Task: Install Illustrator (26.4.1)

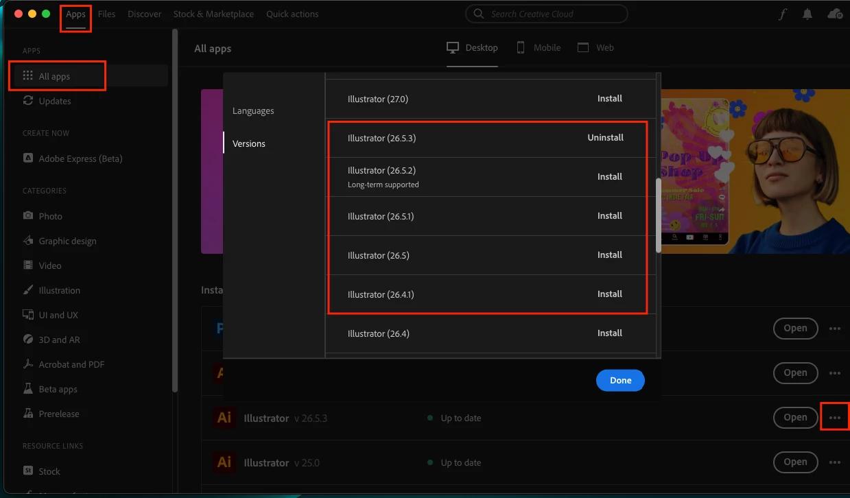Action: click(609, 294)
